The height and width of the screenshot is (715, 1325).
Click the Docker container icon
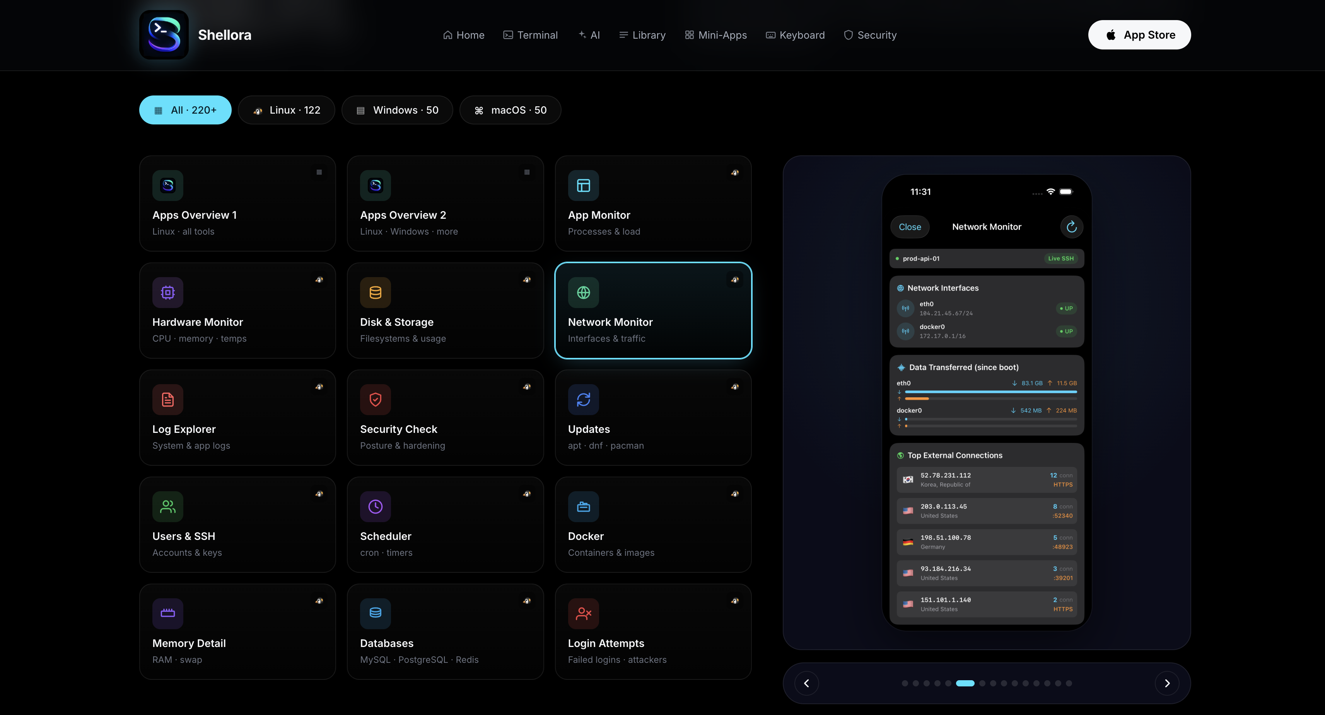[583, 506]
